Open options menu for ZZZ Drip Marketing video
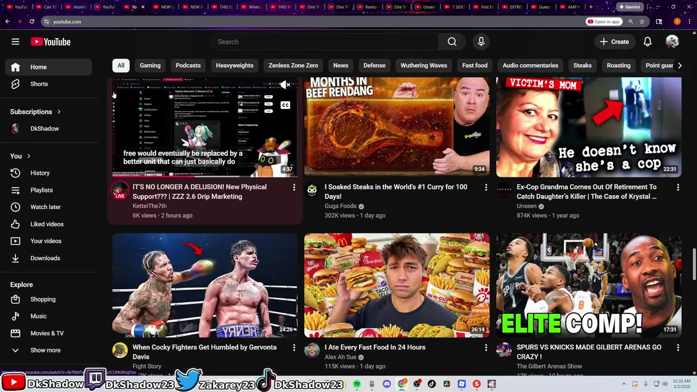Viewport: 697px width, 392px height. click(x=294, y=187)
